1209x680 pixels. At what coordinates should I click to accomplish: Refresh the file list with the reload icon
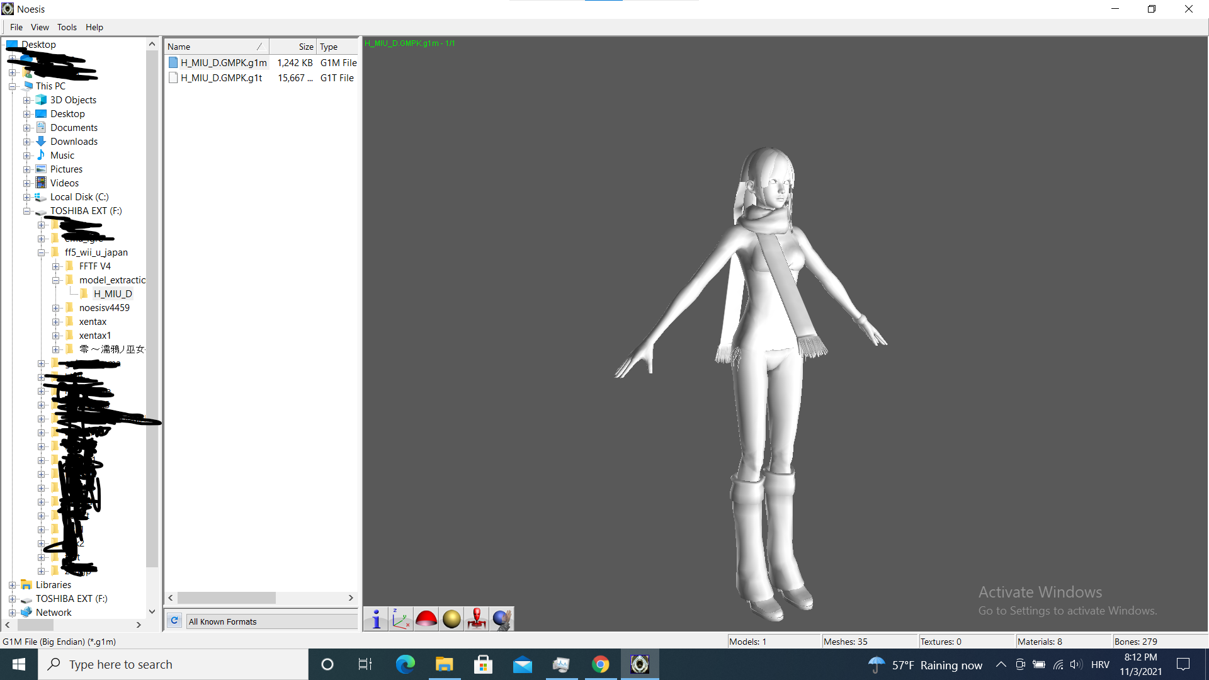[174, 621]
